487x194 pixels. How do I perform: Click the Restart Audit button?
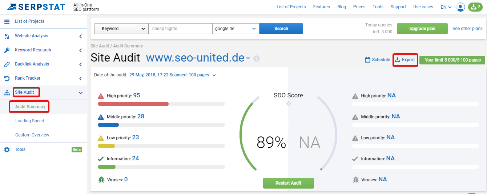click(x=289, y=183)
